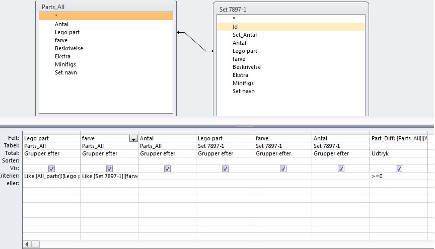This screenshot has width=435, height=249.
Task: Toggle Vis checkbox for Parts_All Antal column
Action: tap(167, 169)
